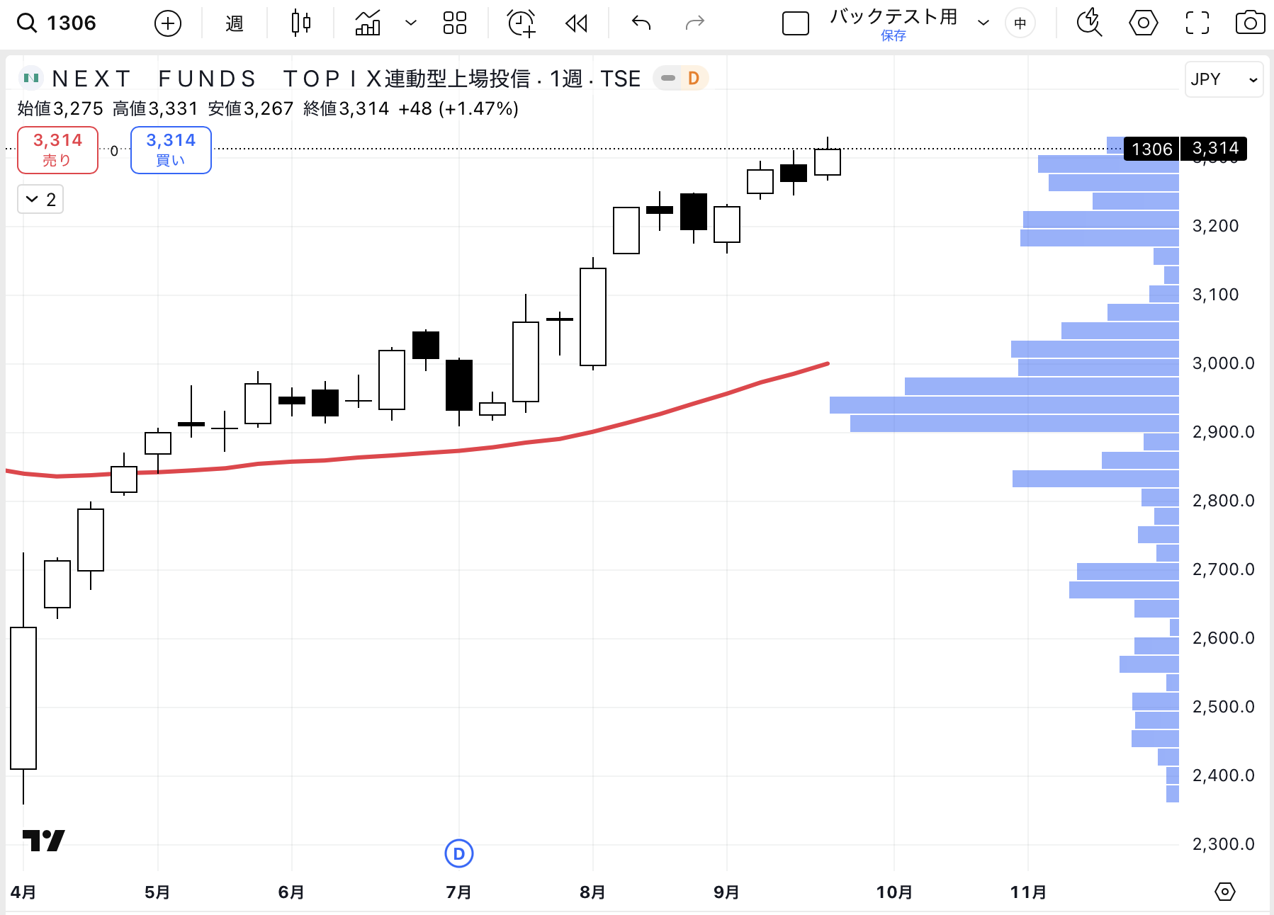Image resolution: width=1274 pixels, height=915 pixels.
Task: Open indicator templates grid icon
Action: click(x=454, y=23)
